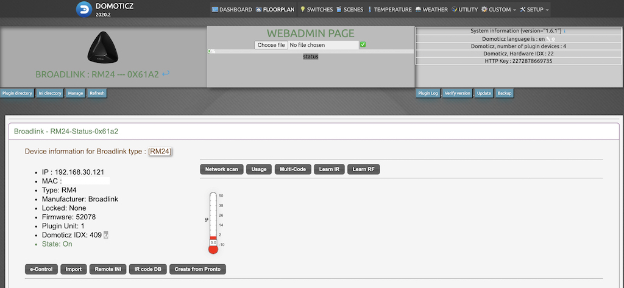This screenshot has height=288, width=624.
Task: Click green checkmark beside file chooser
Action: pyautogui.click(x=363, y=44)
